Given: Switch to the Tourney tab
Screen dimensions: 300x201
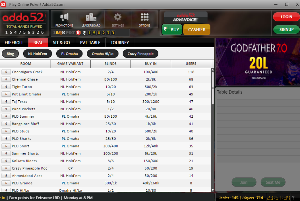Looking at the screenshot, I should pos(120,43).
